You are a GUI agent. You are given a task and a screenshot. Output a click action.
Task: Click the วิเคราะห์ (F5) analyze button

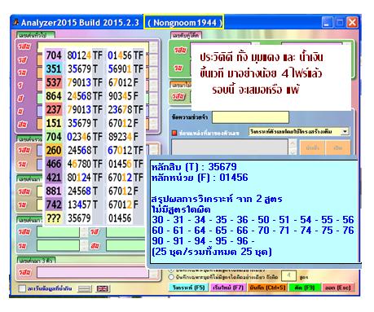click(189, 288)
